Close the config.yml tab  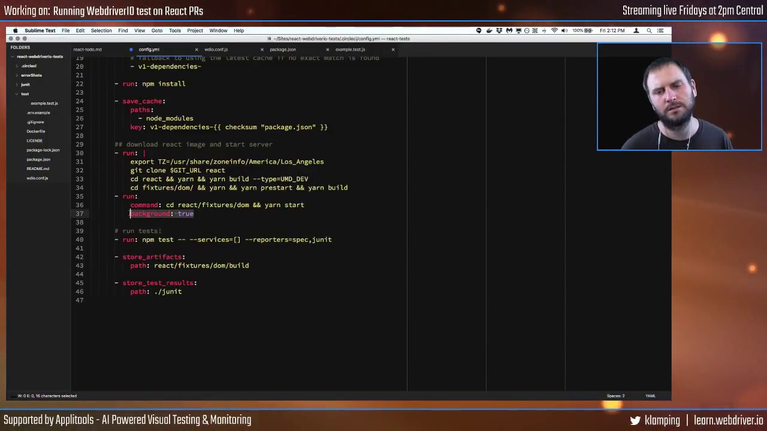[196, 50]
